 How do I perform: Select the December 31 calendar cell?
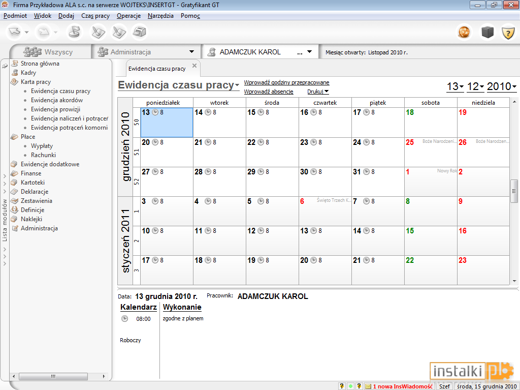[x=378, y=182]
